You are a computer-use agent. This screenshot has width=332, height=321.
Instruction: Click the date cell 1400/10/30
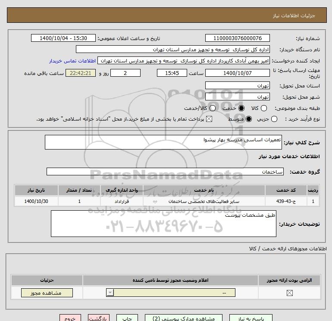pos(36,201)
